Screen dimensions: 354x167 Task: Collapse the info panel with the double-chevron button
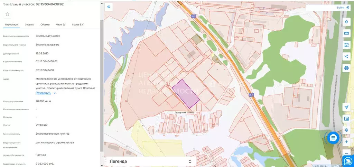pos(109,7)
